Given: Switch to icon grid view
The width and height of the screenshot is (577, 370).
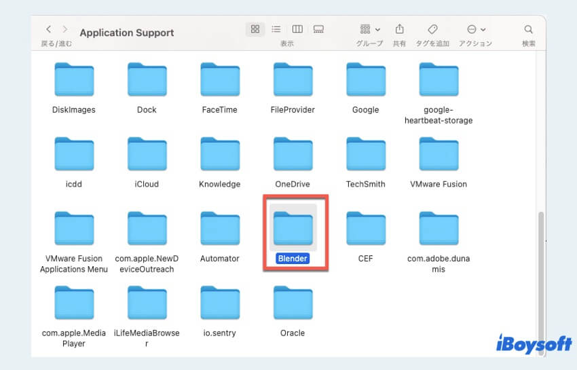Looking at the screenshot, I should point(255,29).
